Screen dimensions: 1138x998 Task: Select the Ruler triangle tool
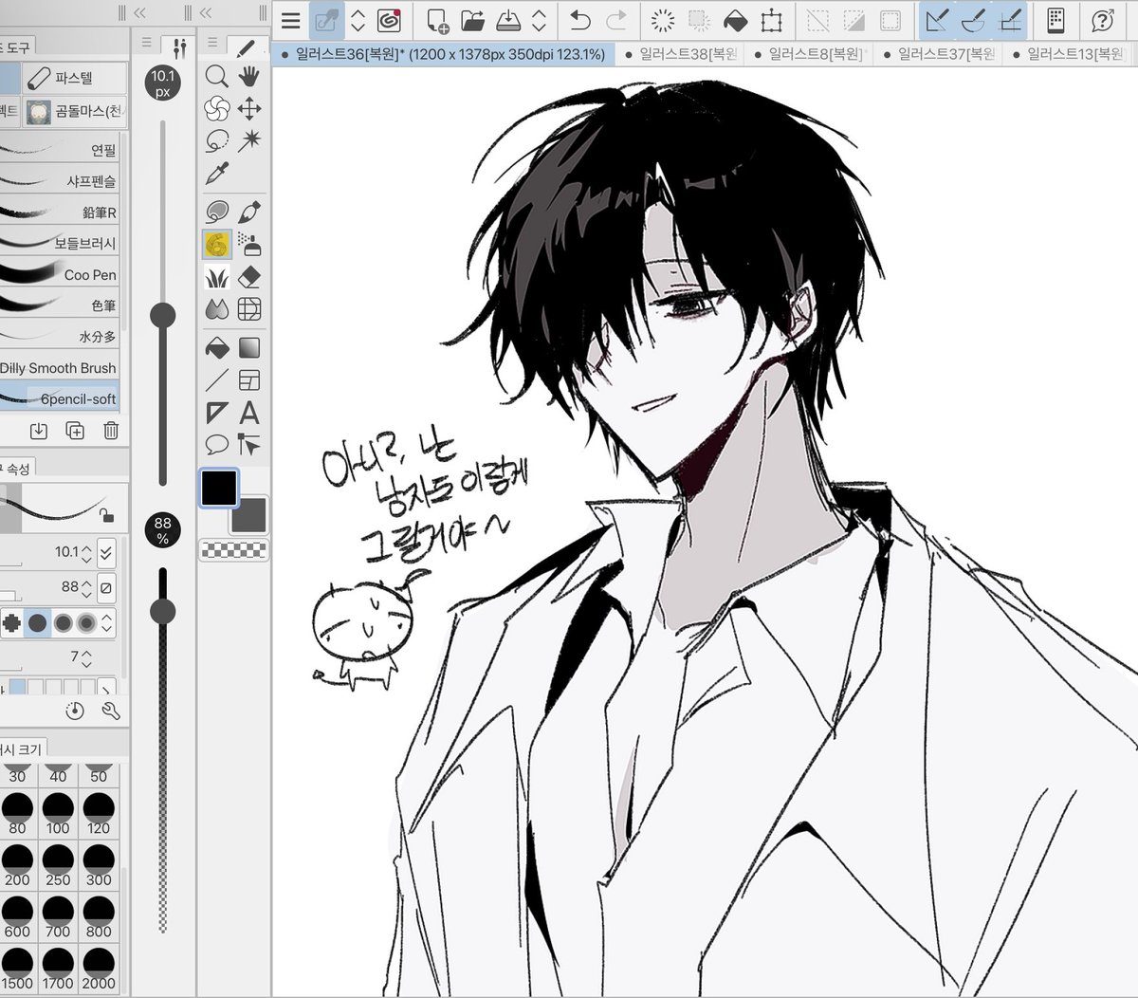pyautogui.click(x=217, y=413)
